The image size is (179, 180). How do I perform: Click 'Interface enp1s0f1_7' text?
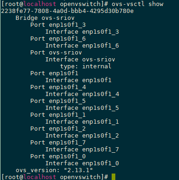(x=82, y=150)
